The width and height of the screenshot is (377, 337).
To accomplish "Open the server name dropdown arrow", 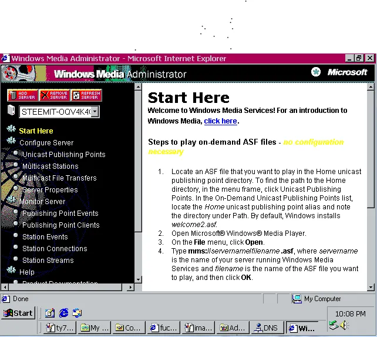I will pos(95,112).
